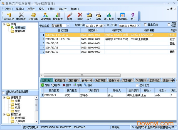Screen dimensions: 178x130
Task: Click 导出 in the transfer sub-toolbar
Action: 78,85
